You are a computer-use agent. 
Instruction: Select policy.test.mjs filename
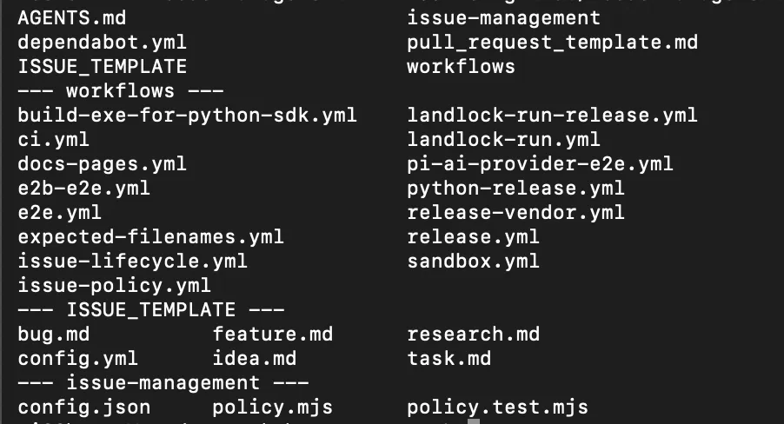tap(498, 407)
